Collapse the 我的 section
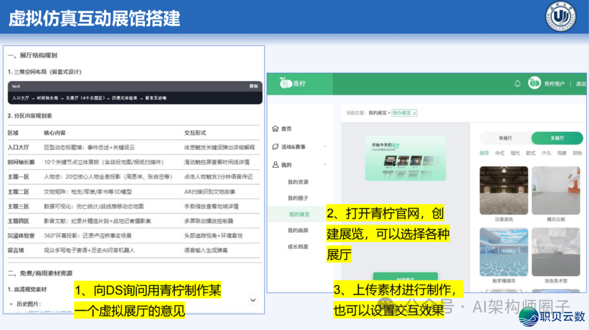This screenshot has width=589, height=330. 324,164
